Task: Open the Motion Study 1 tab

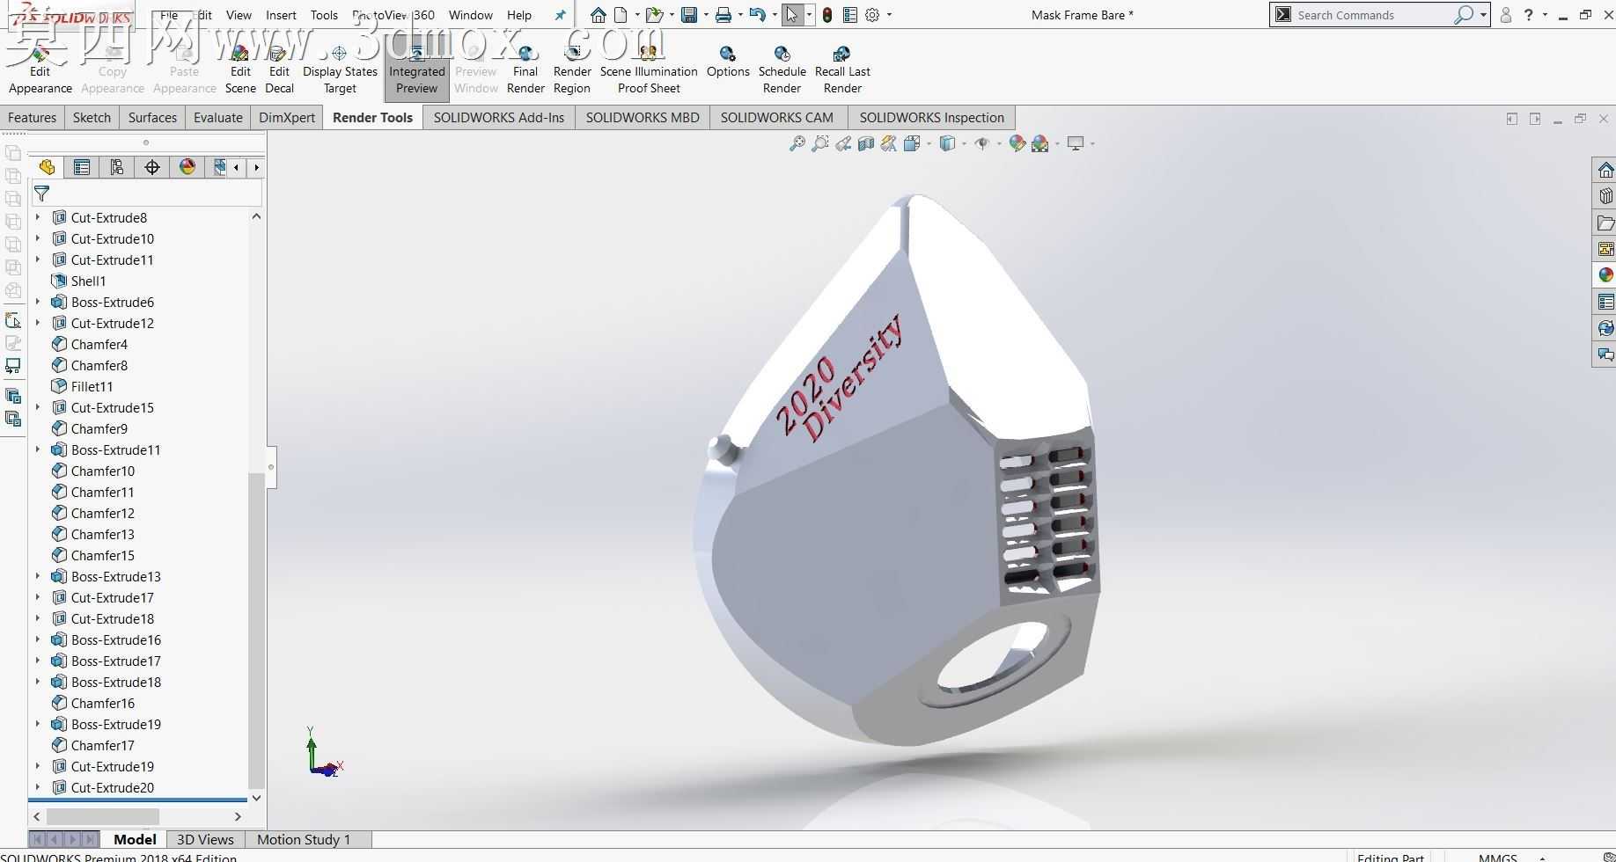Action: (x=304, y=839)
